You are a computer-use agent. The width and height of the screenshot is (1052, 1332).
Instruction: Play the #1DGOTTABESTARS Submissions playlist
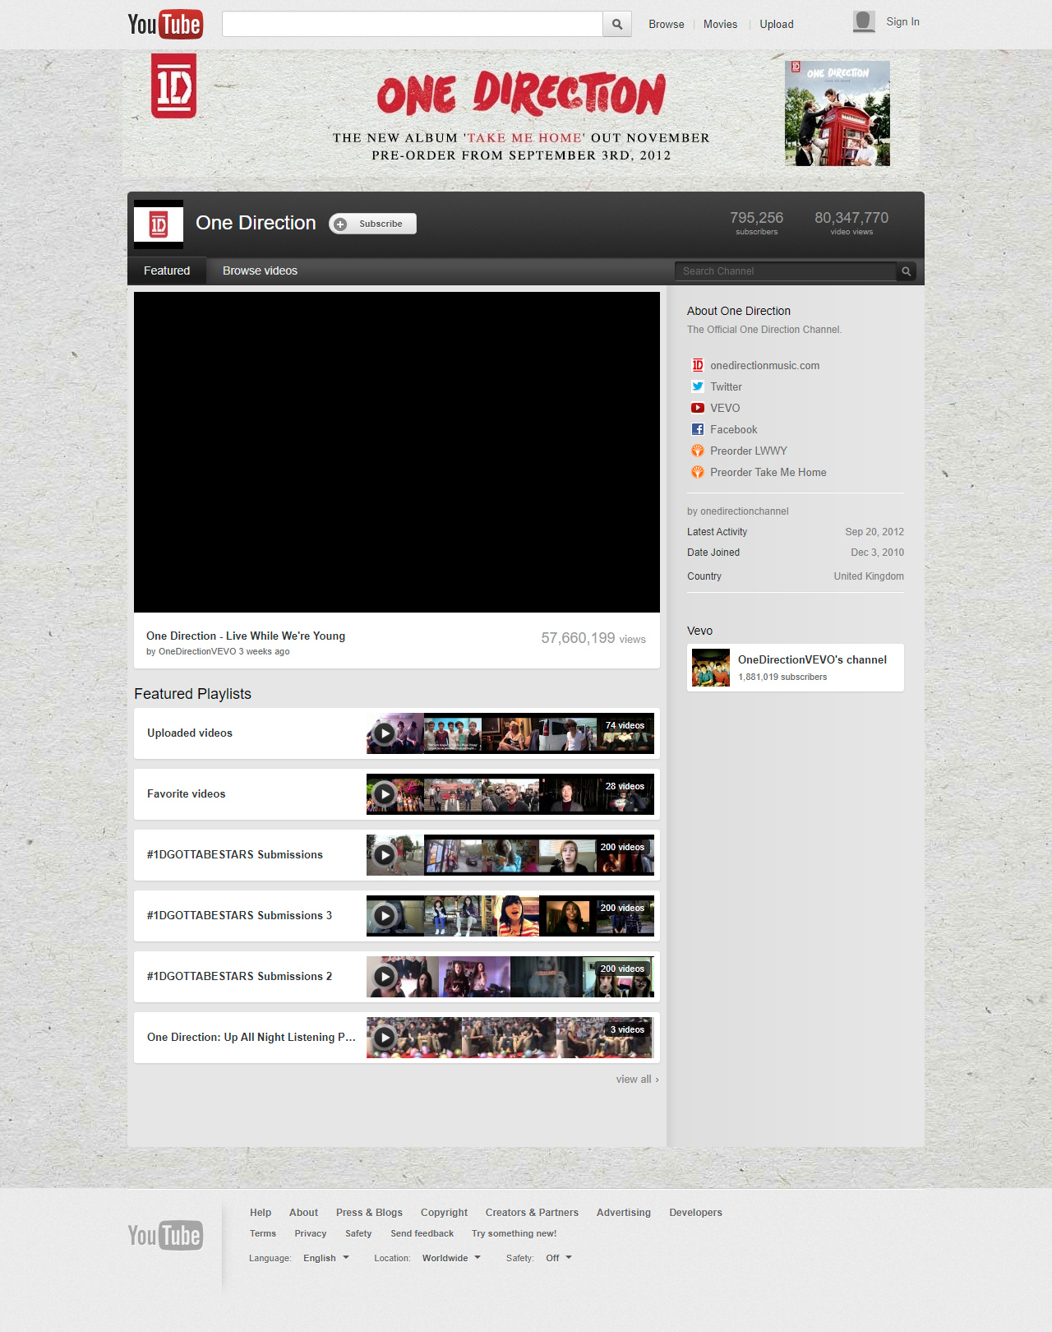pyautogui.click(x=384, y=855)
